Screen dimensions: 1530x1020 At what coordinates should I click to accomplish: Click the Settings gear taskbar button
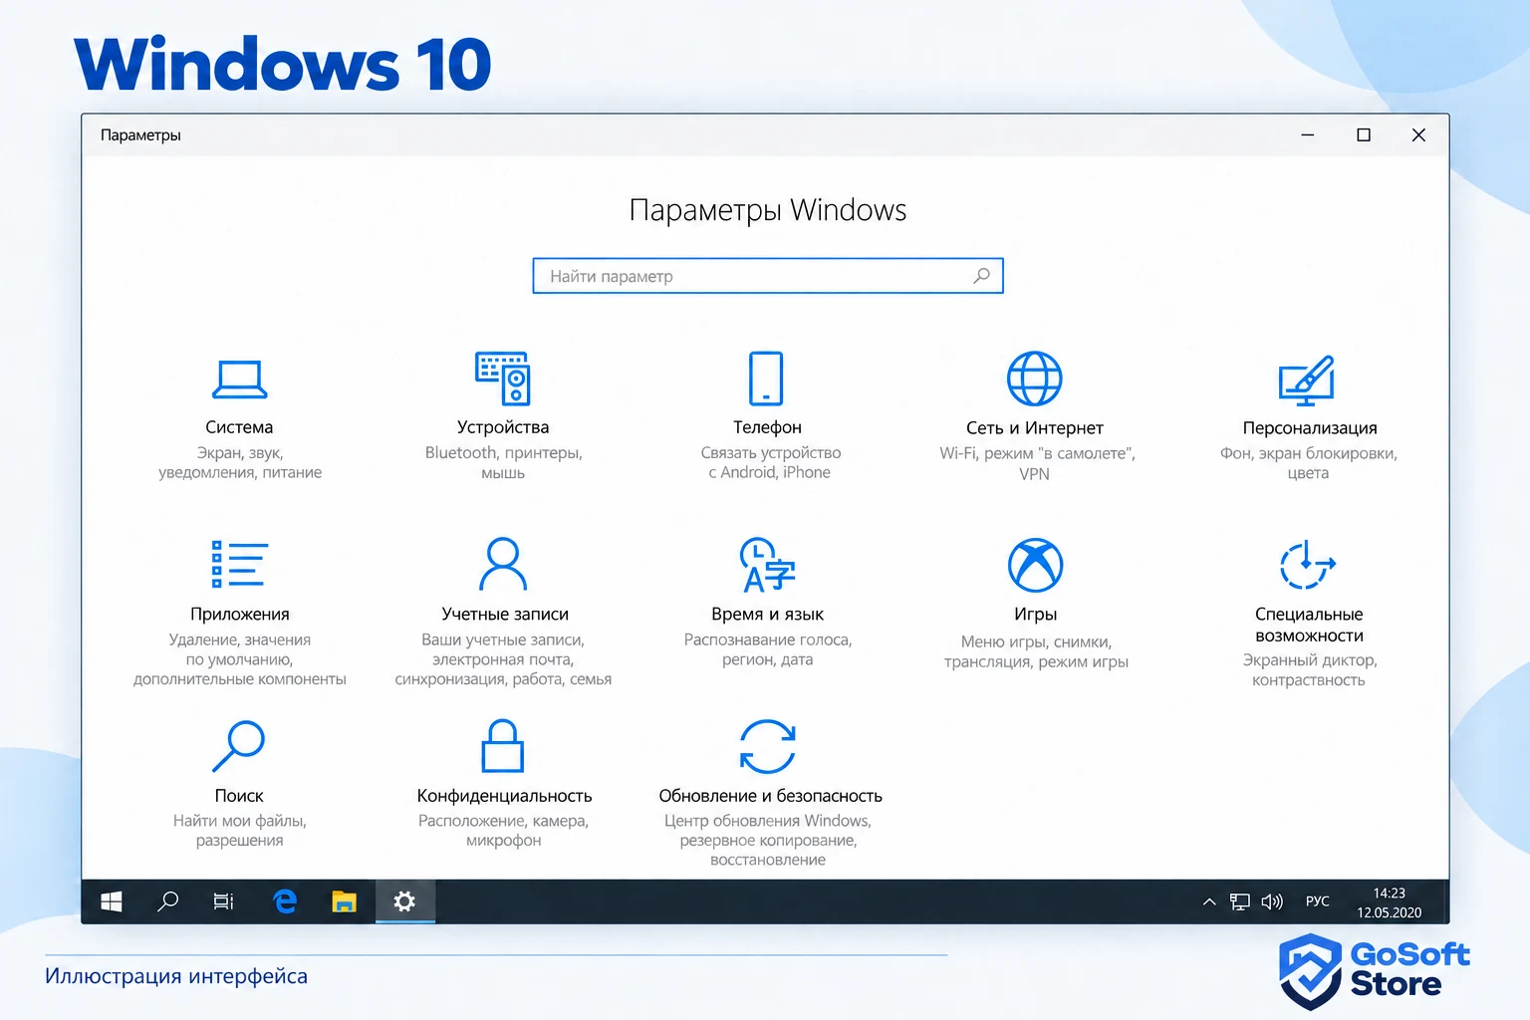pyautogui.click(x=404, y=901)
